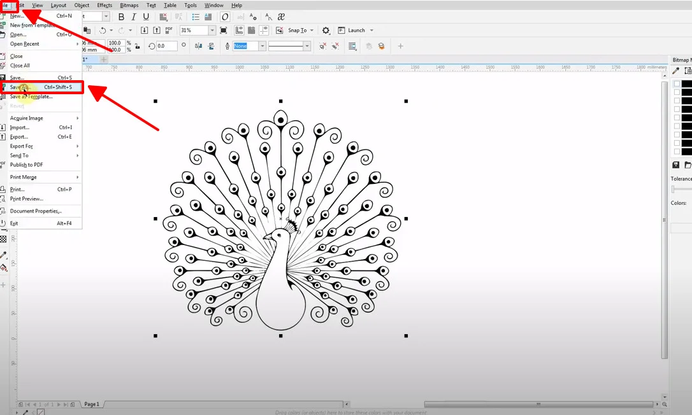
Task: Open the font size dropdown arrow
Action: pyautogui.click(x=106, y=17)
